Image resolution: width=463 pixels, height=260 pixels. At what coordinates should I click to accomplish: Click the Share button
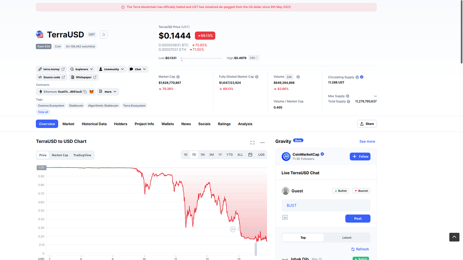click(x=367, y=124)
